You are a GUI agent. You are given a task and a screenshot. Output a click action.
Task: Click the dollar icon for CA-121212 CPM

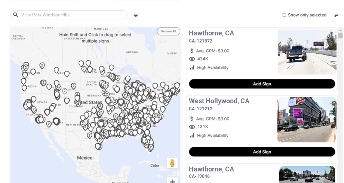[192, 119]
